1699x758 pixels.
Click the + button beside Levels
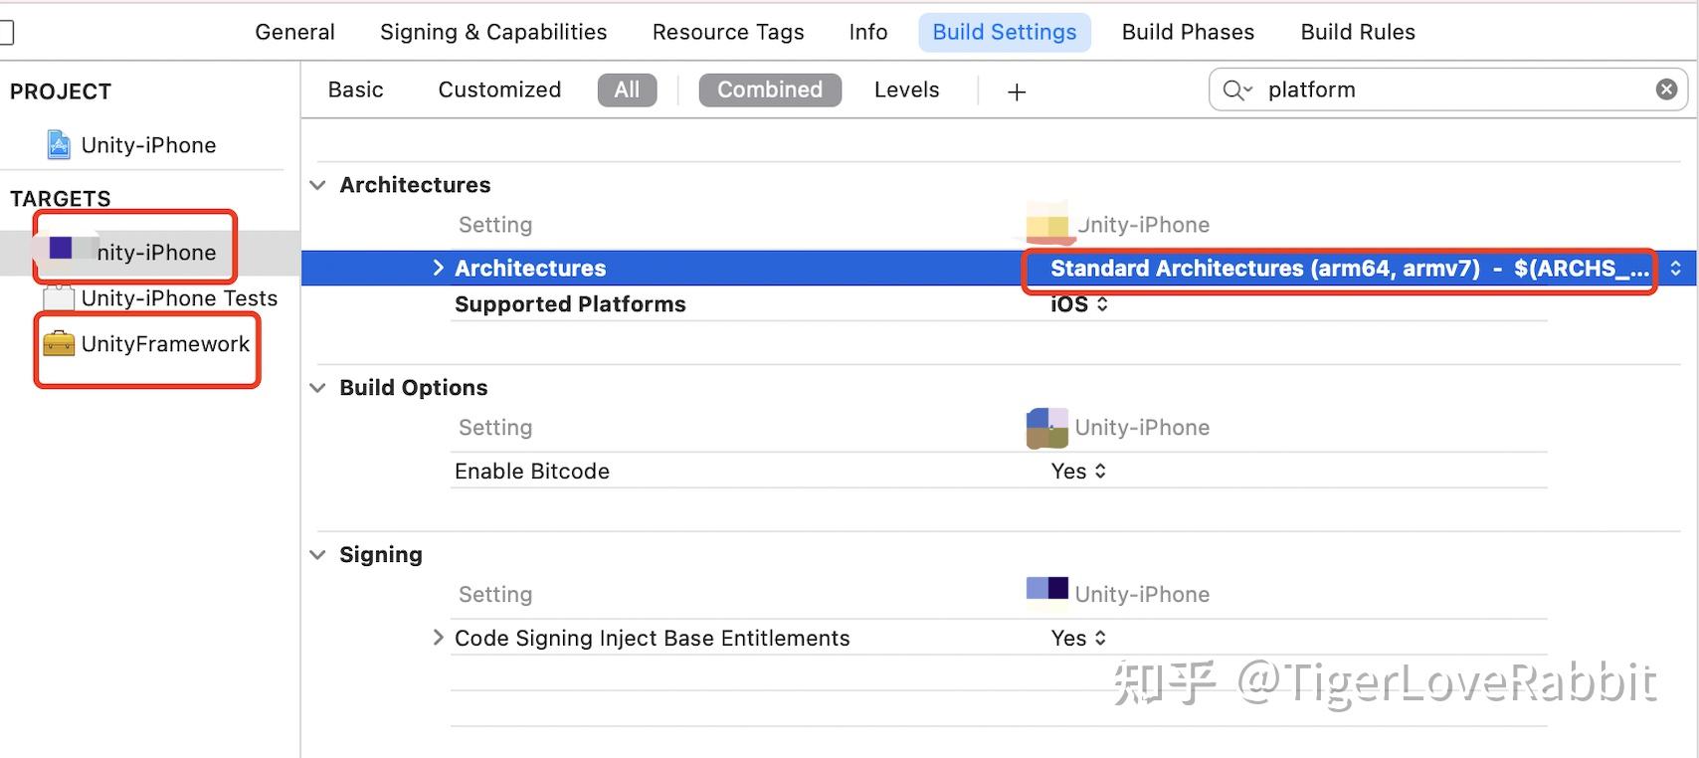pyautogui.click(x=1016, y=91)
